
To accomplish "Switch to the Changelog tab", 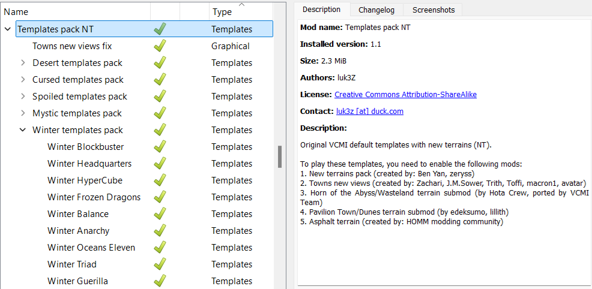I will coord(377,10).
